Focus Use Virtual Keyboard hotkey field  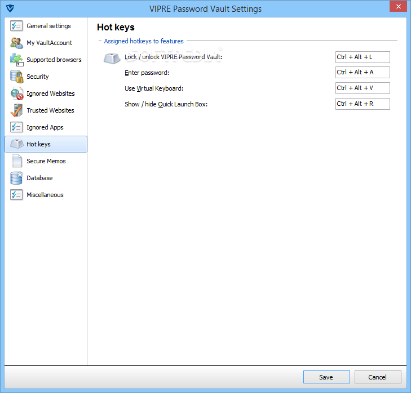click(x=363, y=88)
